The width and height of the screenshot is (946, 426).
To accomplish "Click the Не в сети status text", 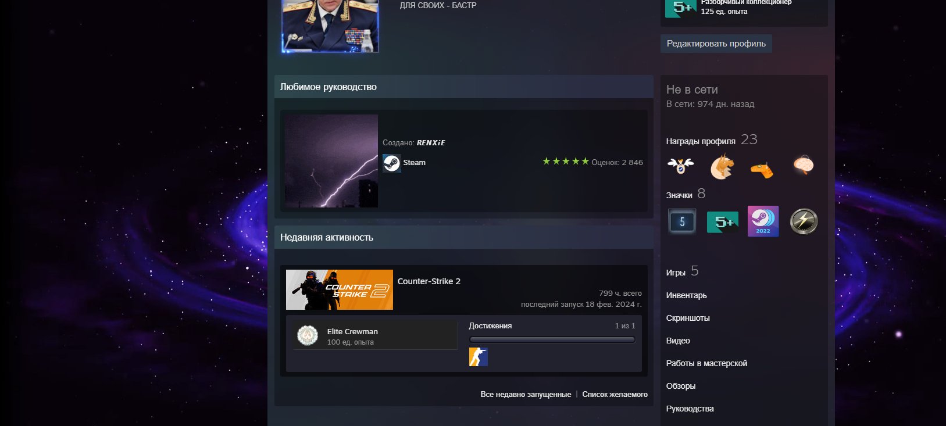I will click(692, 90).
